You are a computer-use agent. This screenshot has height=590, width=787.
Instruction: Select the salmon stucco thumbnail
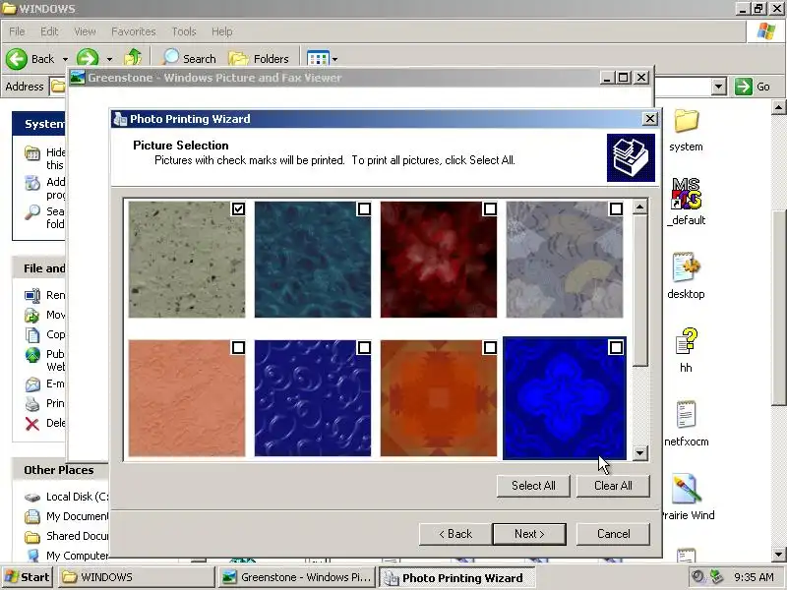coord(187,398)
